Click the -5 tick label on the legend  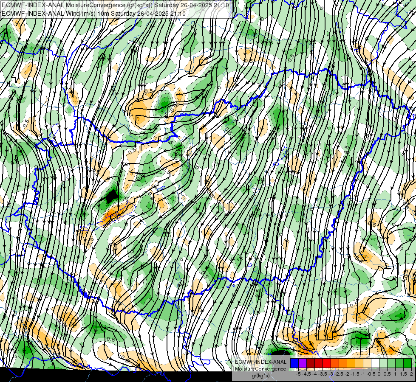pos(298,374)
